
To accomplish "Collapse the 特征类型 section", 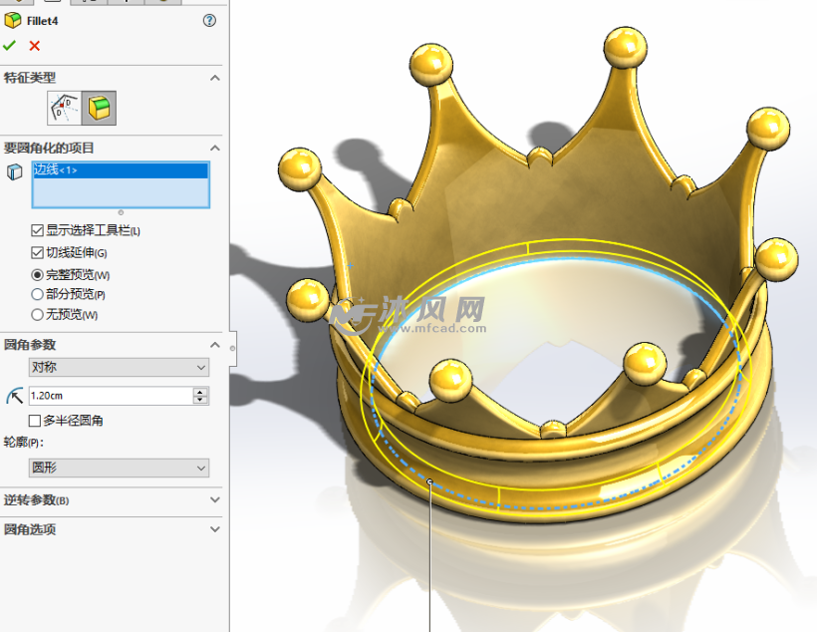I will pos(214,78).
